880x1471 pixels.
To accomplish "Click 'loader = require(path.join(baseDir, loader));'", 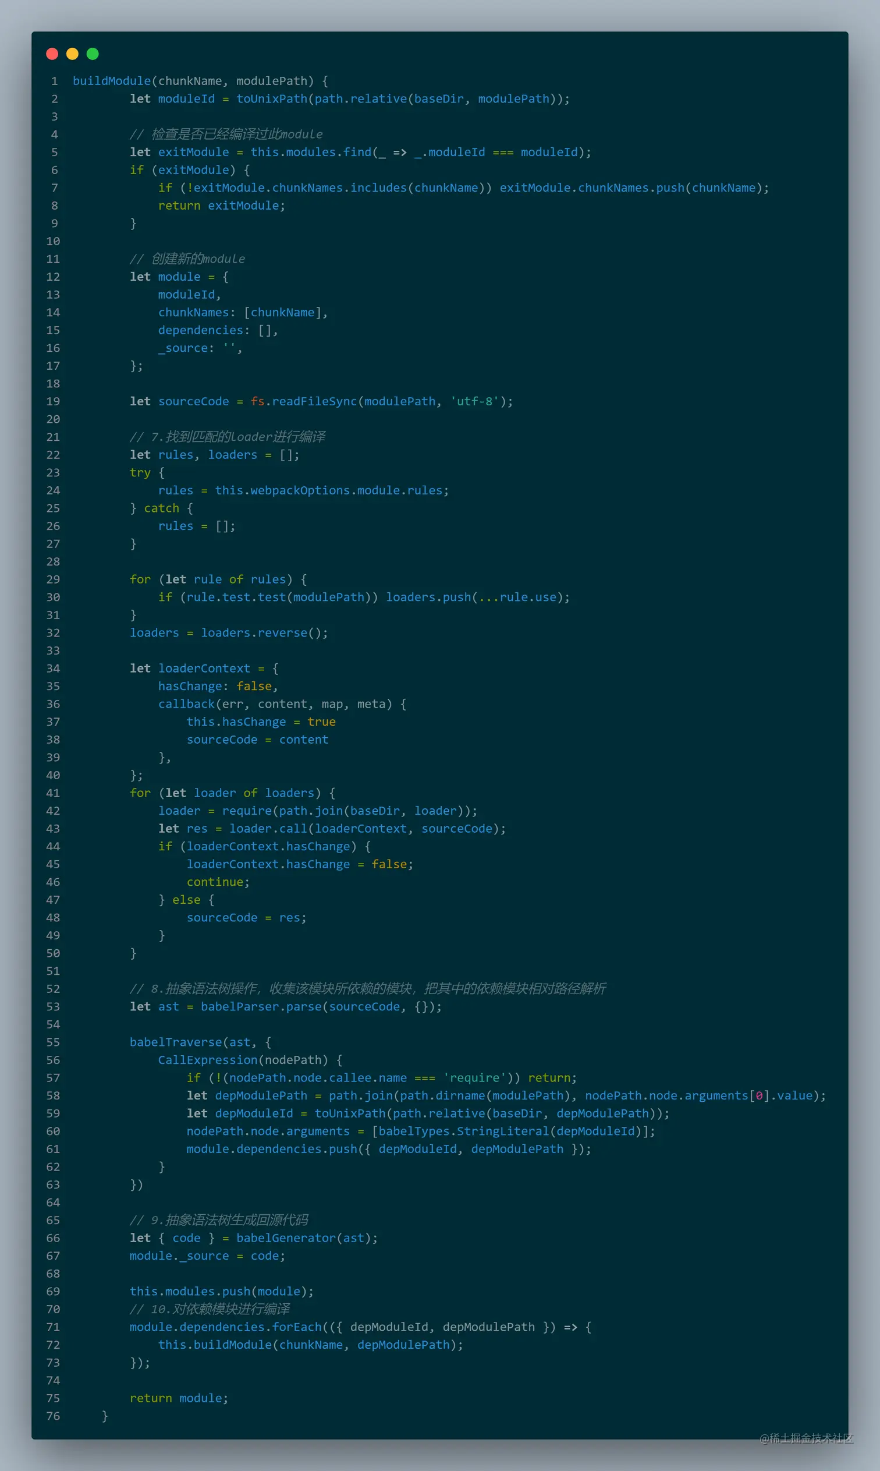I will click(318, 810).
